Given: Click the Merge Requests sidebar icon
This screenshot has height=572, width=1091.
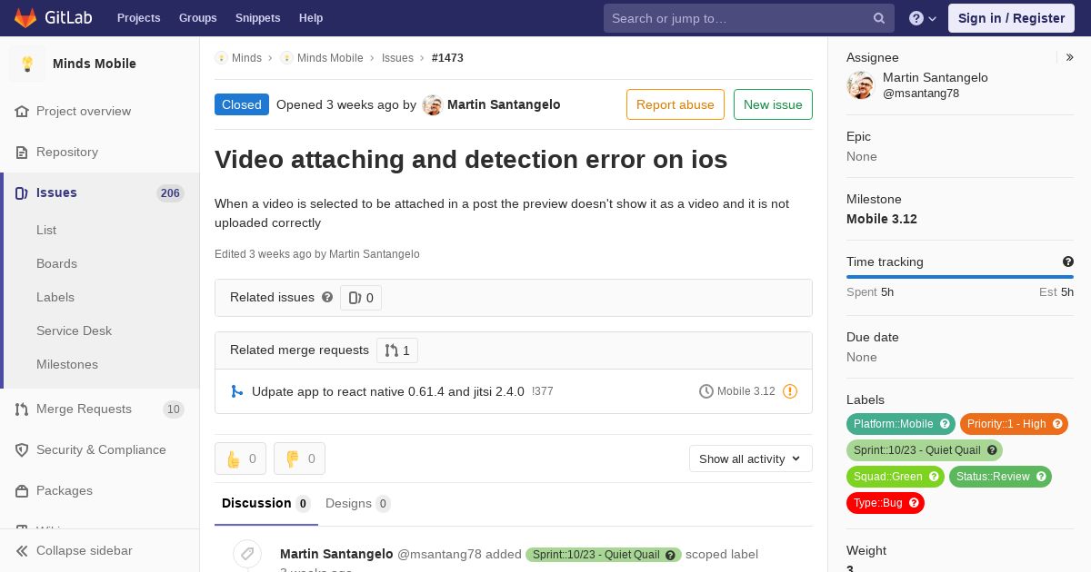Looking at the screenshot, I should pyautogui.click(x=22, y=409).
